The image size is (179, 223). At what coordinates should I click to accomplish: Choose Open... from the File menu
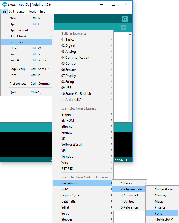point(27,24)
